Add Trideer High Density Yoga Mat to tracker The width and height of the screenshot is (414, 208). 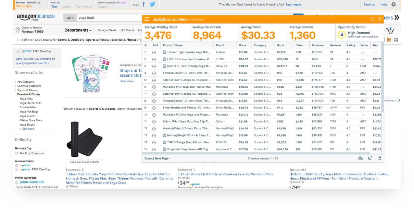[154, 52]
